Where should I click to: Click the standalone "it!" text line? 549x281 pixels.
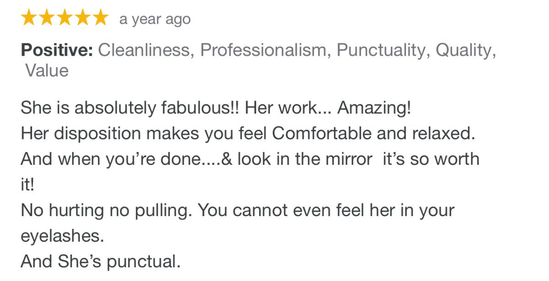(27, 185)
